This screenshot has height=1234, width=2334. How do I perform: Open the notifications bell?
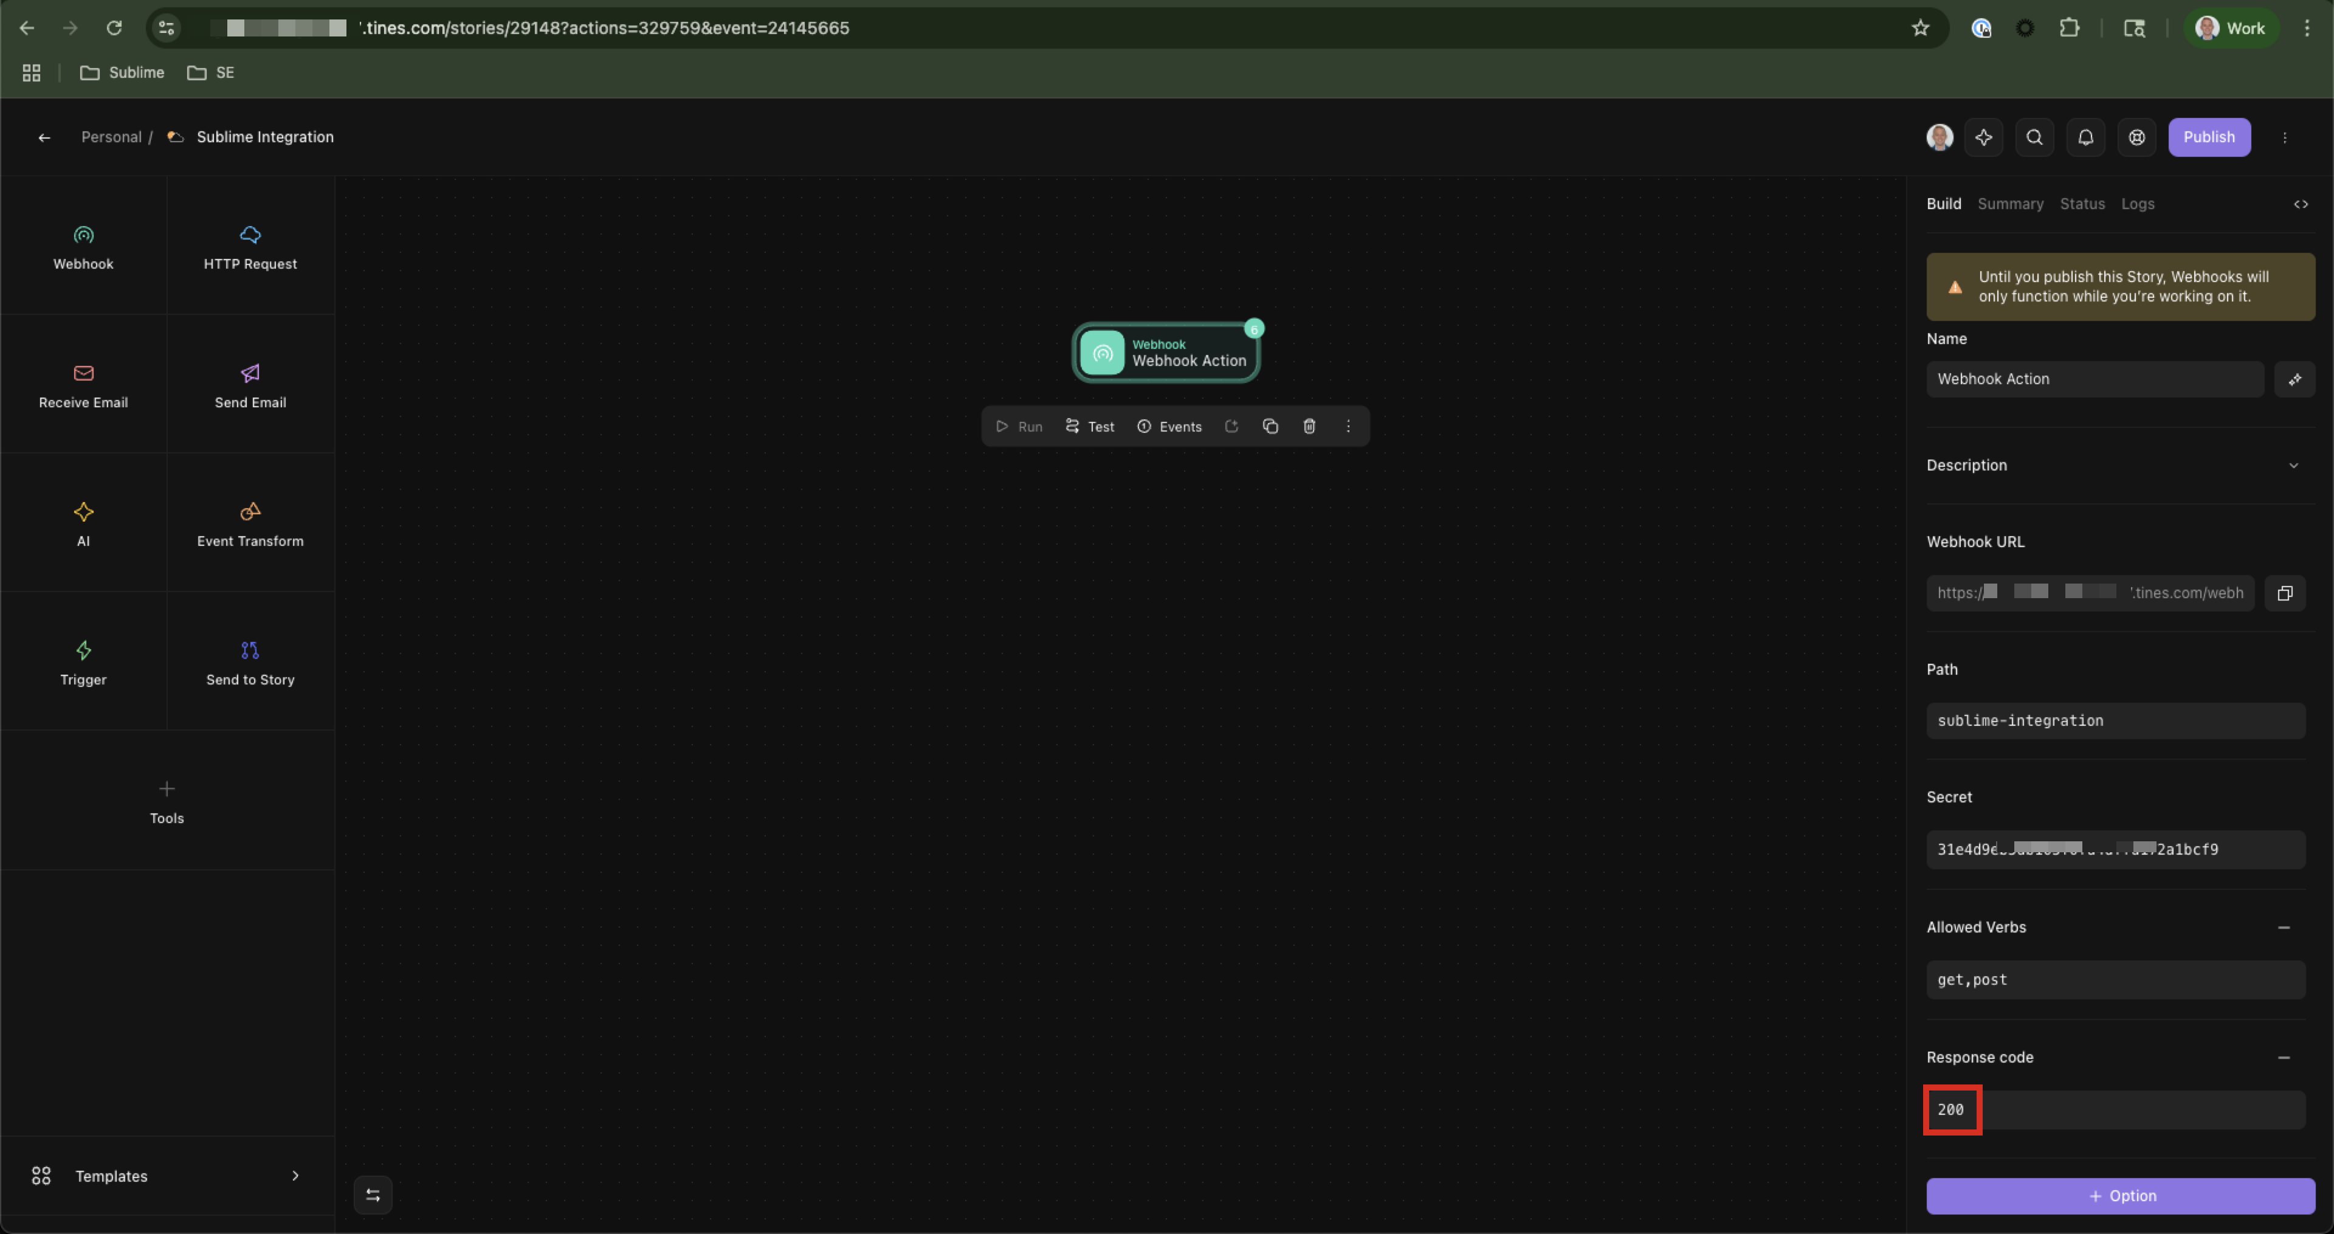coord(2085,138)
